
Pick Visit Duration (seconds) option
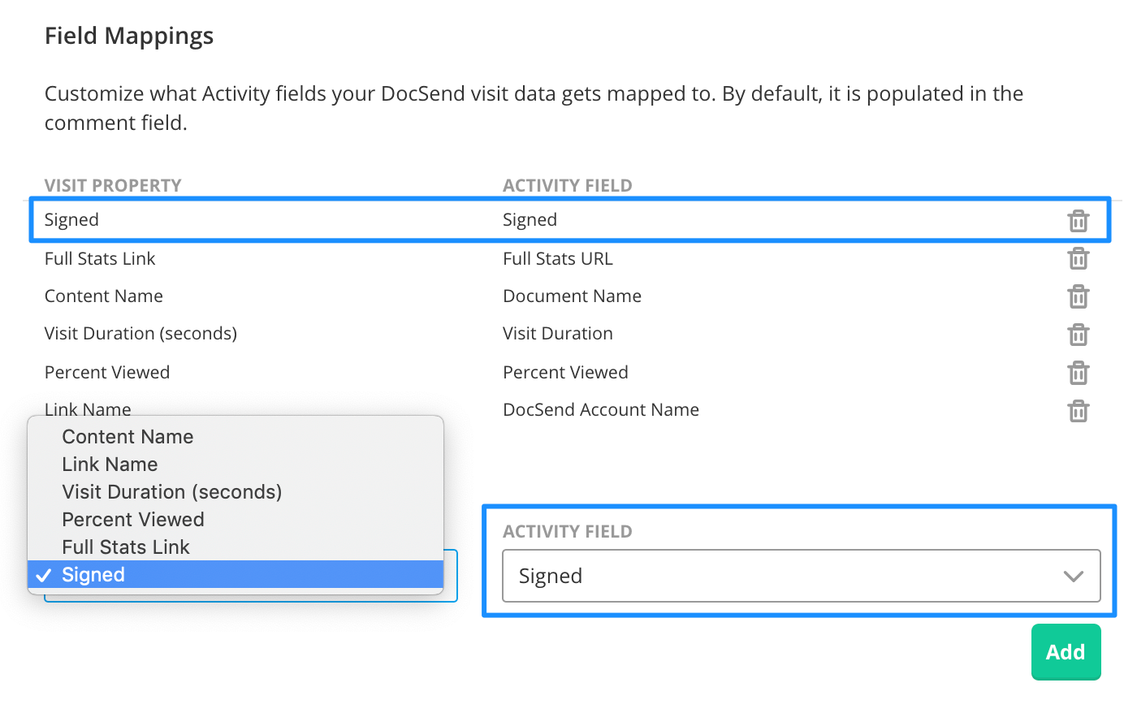pyautogui.click(x=236, y=492)
